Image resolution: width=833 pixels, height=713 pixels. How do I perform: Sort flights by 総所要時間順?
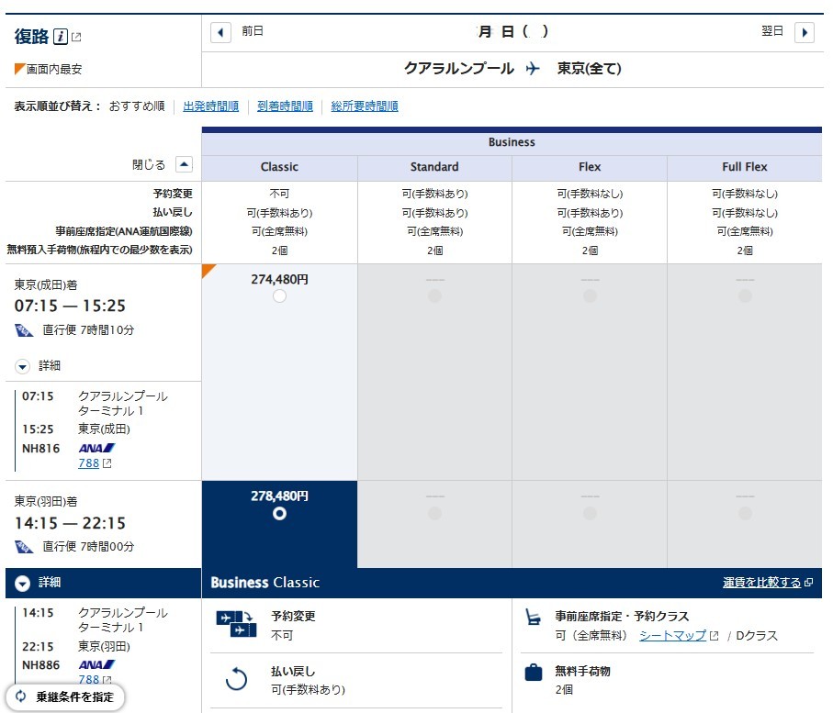pyautogui.click(x=365, y=106)
